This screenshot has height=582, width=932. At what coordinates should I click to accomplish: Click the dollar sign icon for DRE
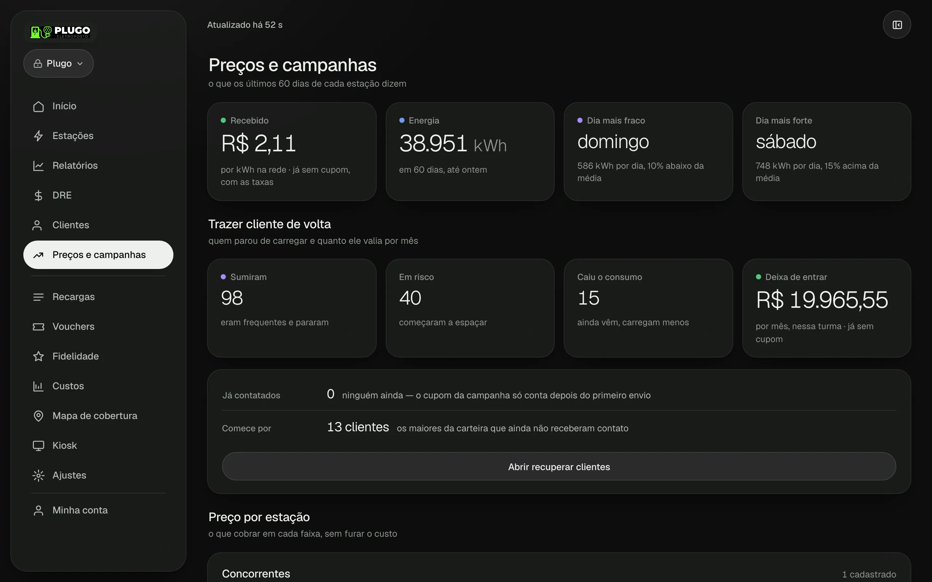(38, 196)
